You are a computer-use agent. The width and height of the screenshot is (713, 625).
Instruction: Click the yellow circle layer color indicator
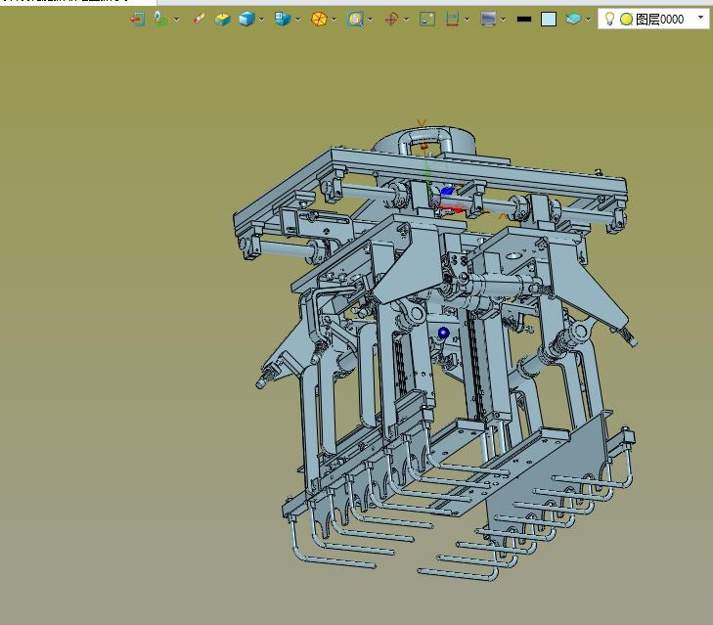(626, 19)
